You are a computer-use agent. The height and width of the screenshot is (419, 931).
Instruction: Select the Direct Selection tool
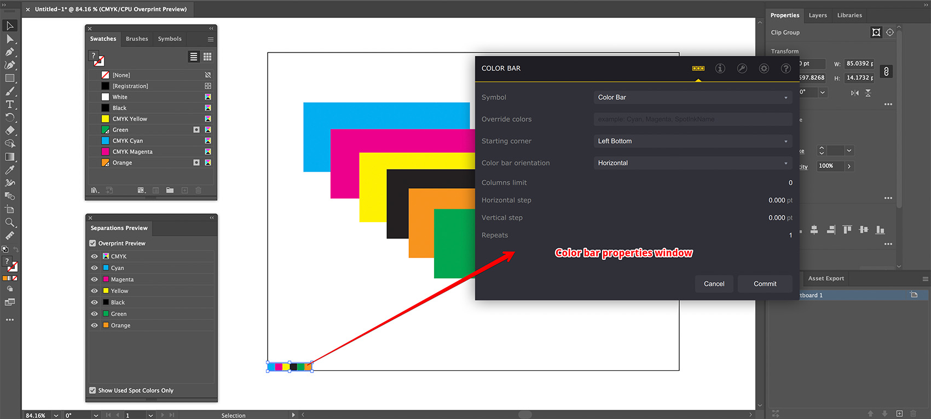tap(10, 39)
